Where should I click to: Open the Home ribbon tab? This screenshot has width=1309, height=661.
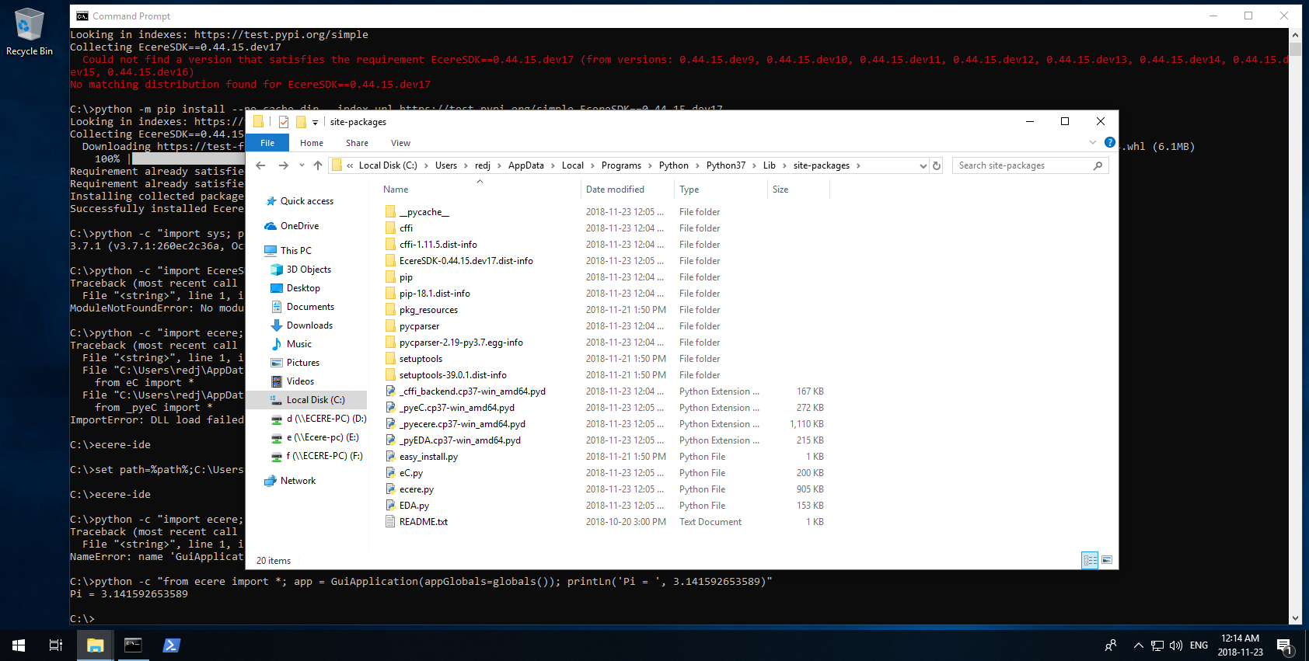pos(312,143)
